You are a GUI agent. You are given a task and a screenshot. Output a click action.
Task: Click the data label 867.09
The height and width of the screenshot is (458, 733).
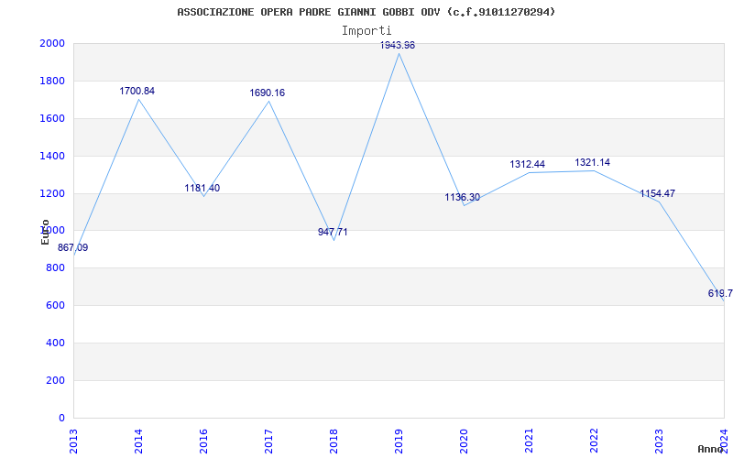pos(72,247)
